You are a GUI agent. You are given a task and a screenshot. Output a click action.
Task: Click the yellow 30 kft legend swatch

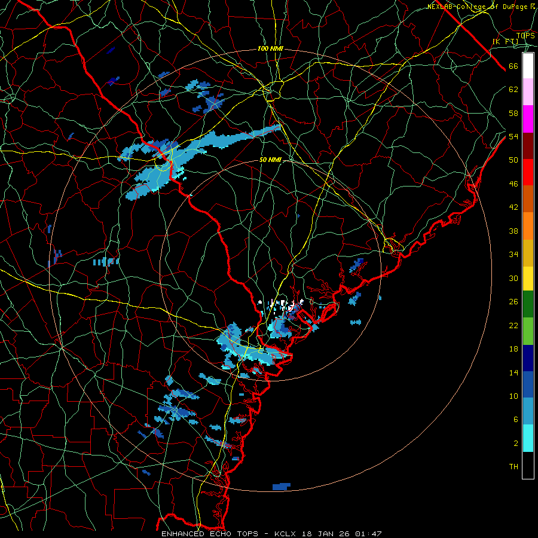(x=528, y=278)
